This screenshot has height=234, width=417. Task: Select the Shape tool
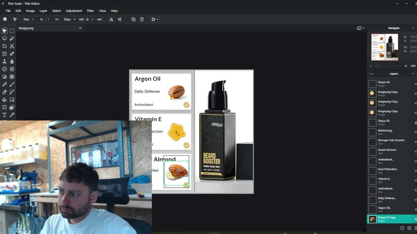point(12,107)
